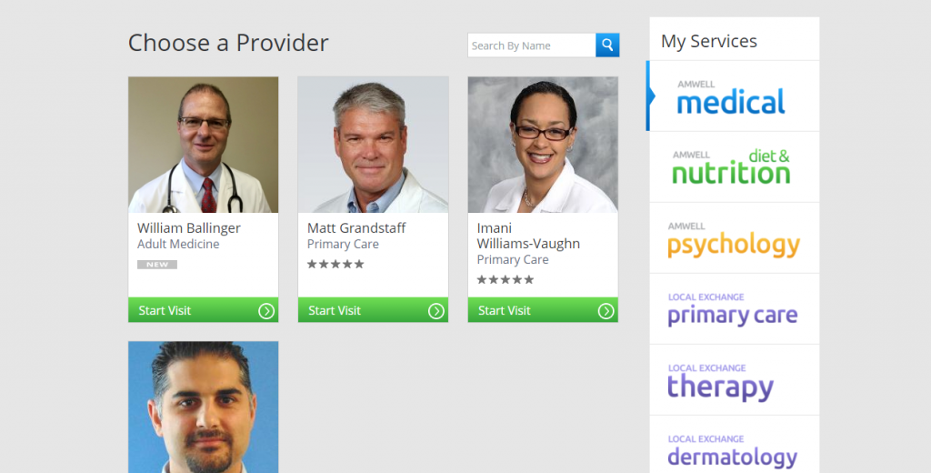Viewport: 931px width, 473px height.
Task: Open the Amwell medical service
Action: pyautogui.click(x=734, y=96)
